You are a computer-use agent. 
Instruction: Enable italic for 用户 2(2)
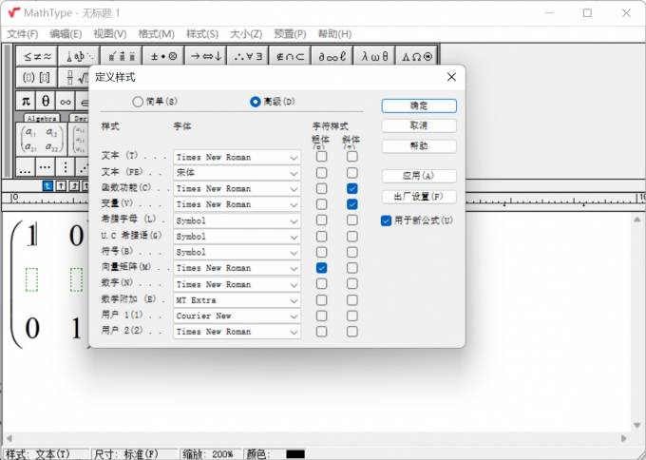351,332
